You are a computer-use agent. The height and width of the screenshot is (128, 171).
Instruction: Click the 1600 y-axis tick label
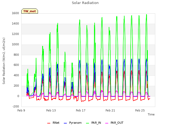15,13
